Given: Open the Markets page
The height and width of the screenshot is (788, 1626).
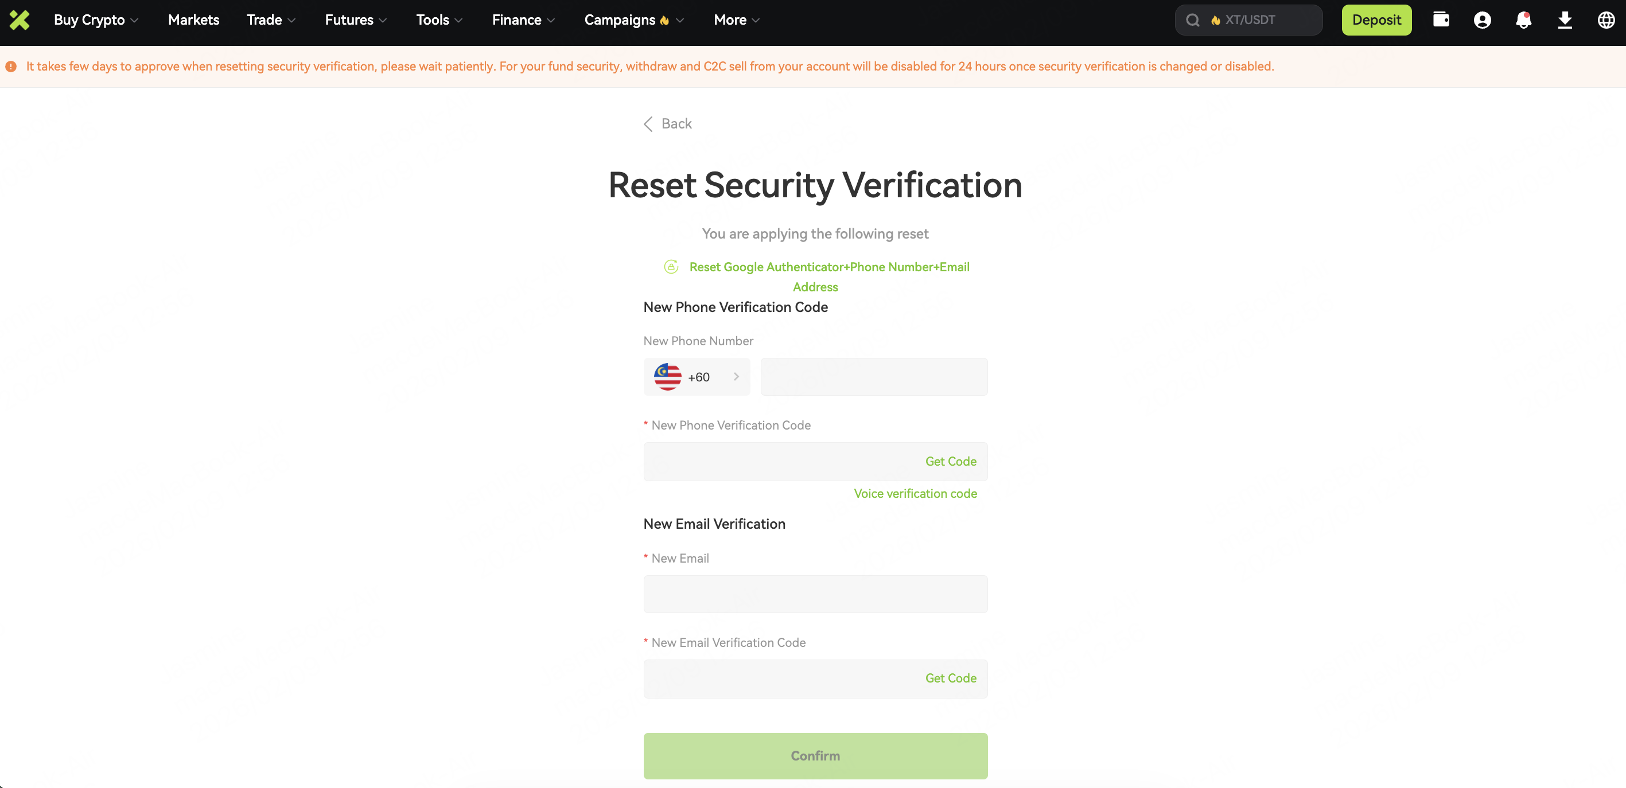Looking at the screenshot, I should pos(193,20).
